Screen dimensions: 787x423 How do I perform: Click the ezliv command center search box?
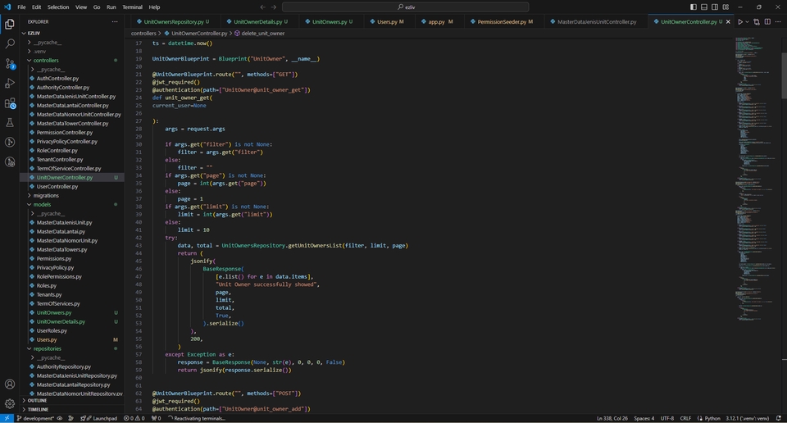[x=406, y=7]
